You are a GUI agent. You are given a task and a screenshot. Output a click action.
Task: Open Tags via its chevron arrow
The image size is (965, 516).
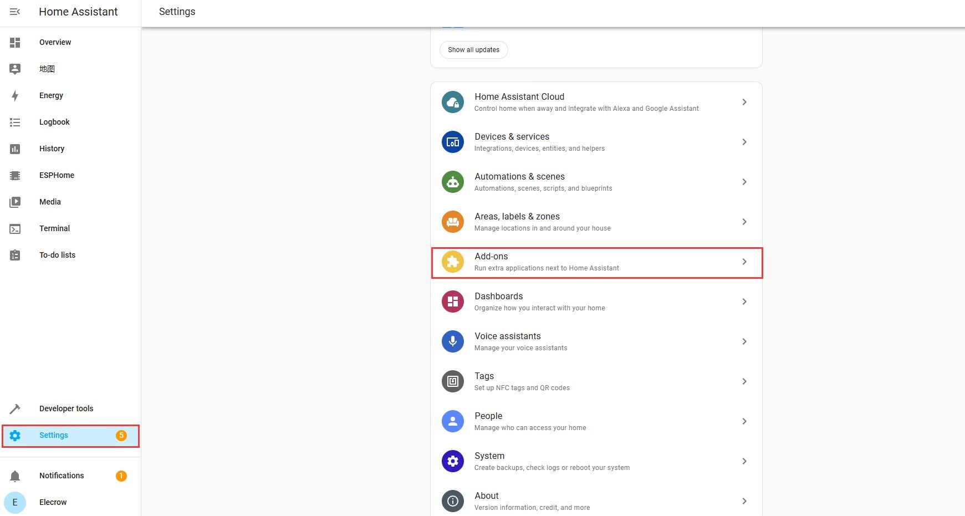(x=744, y=381)
